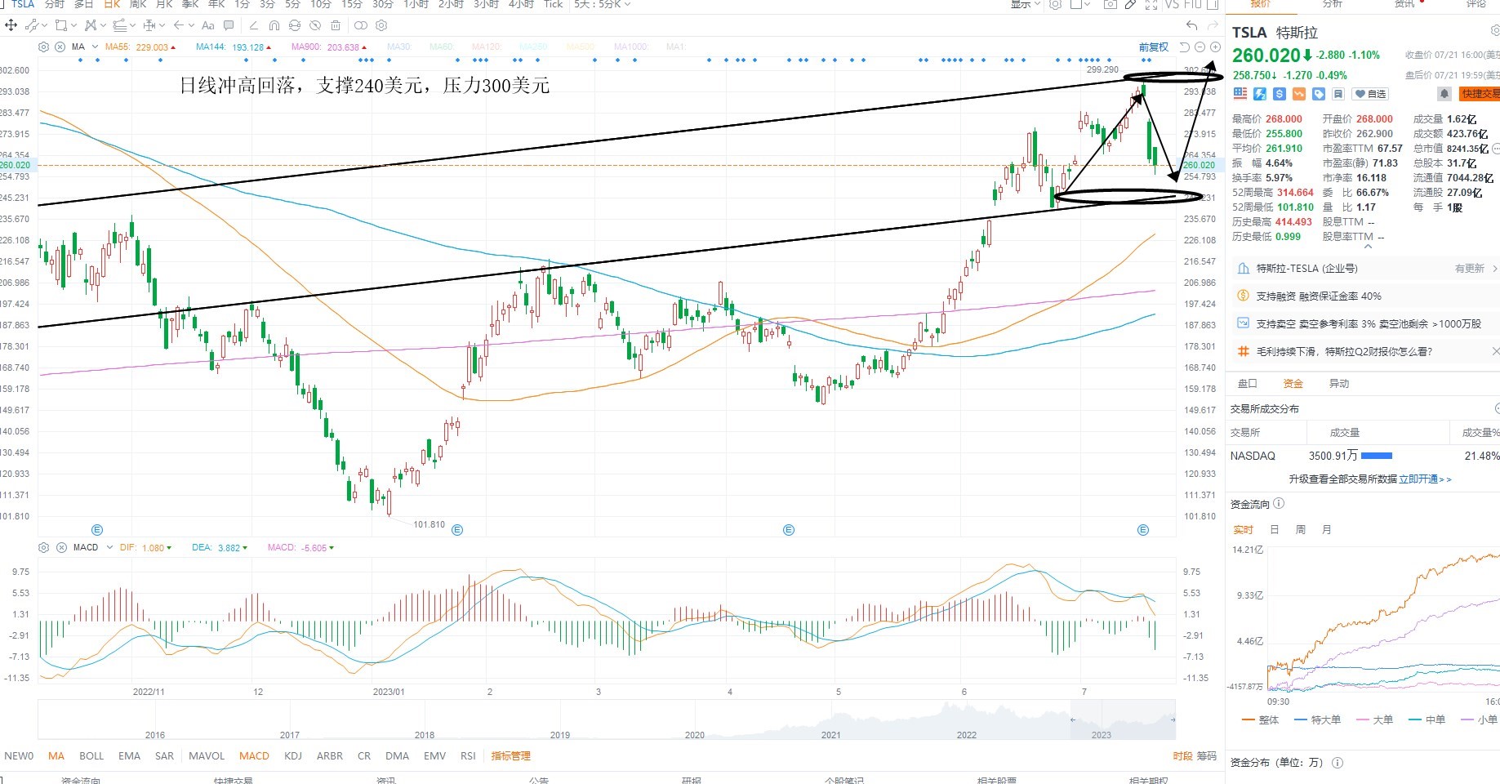Open the 前复权 adjustment selector

point(1154,47)
